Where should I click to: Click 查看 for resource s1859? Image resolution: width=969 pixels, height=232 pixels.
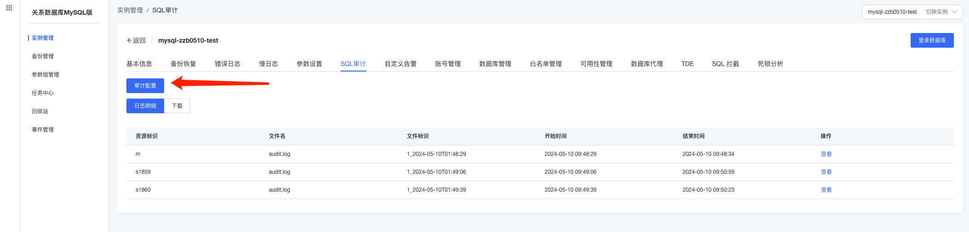pos(826,172)
